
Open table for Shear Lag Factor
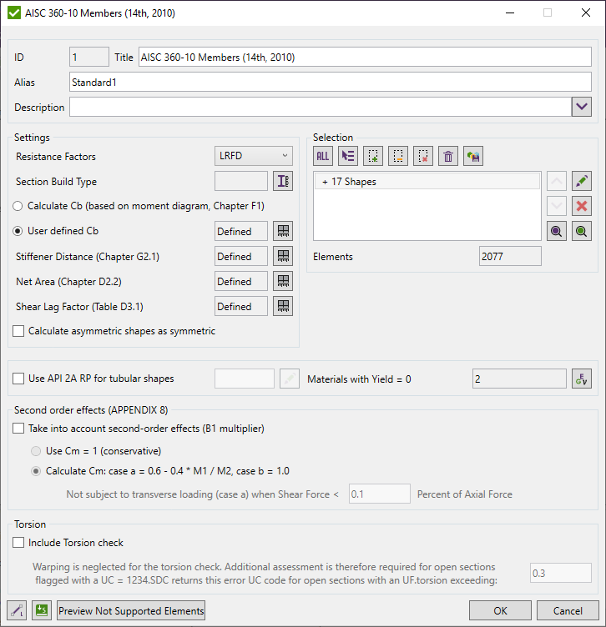pos(283,306)
